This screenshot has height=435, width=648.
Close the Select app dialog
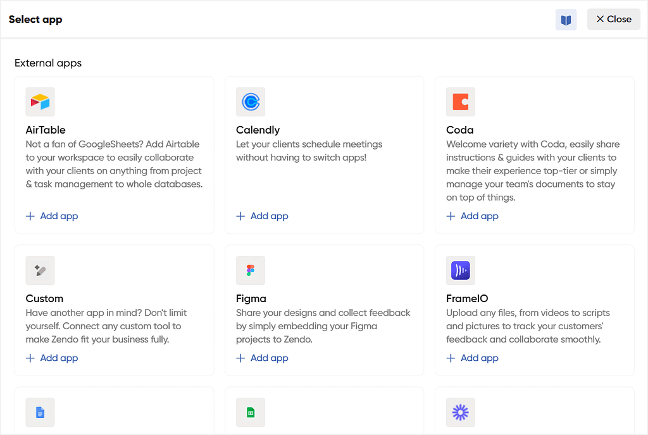(x=614, y=19)
